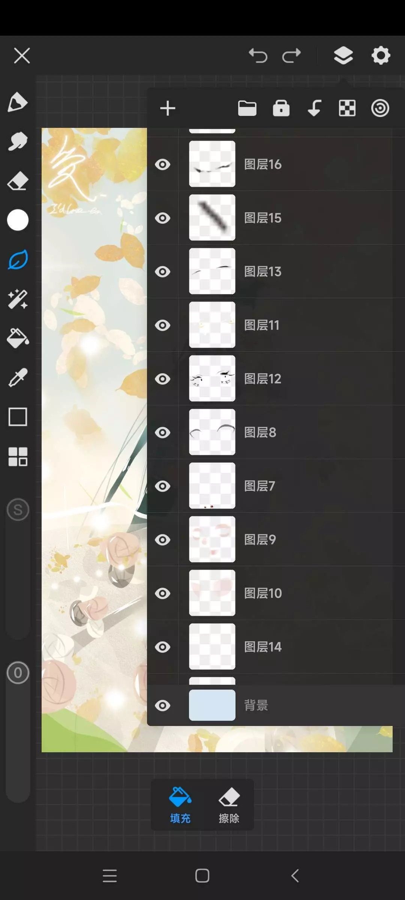Screen dimensions: 405x900
Task: Hide layer 图层16 using its eye icon
Action: [163, 164]
